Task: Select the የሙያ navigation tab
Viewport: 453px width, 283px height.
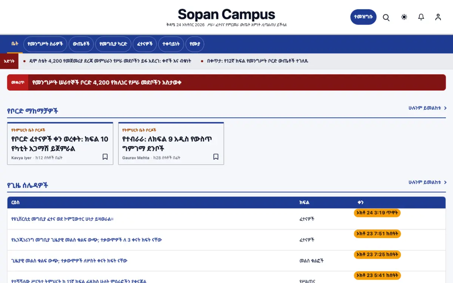Action: click(195, 44)
